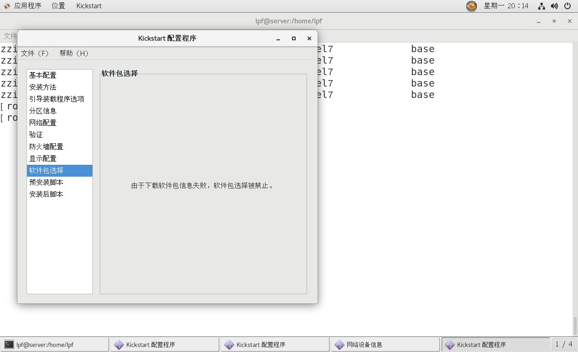Click the active Kickstart 配置程序 taskbar entry
Viewport: 578px width, 352px height.
click(x=496, y=344)
